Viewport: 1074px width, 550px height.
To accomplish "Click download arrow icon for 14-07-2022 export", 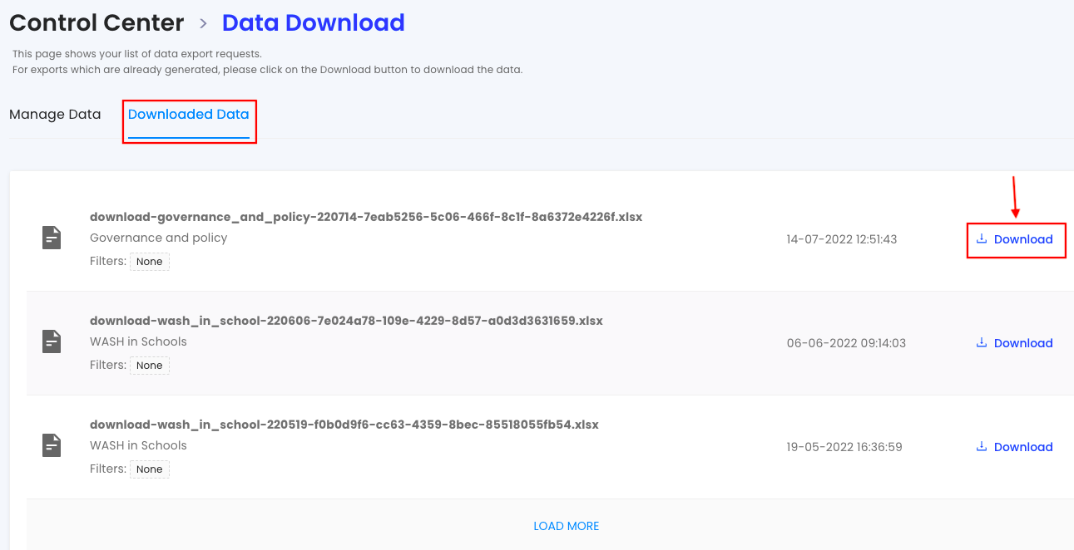I will pyautogui.click(x=982, y=238).
